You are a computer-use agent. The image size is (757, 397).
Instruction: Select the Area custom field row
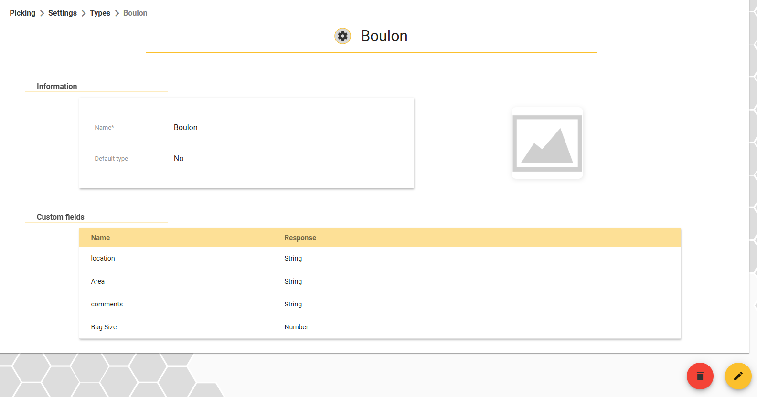pos(380,282)
